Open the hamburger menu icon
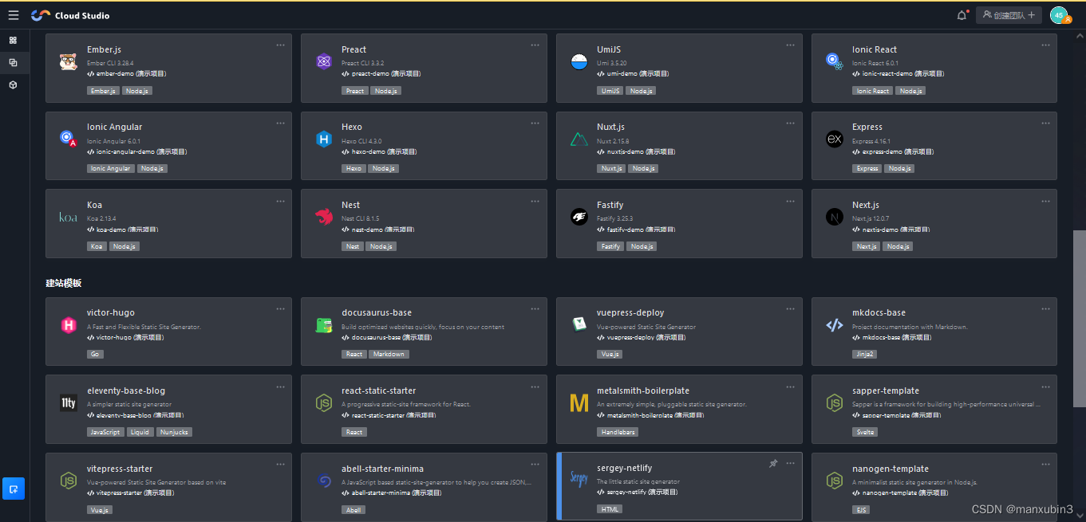The image size is (1086, 522). pyautogui.click(x=14, y=15)
